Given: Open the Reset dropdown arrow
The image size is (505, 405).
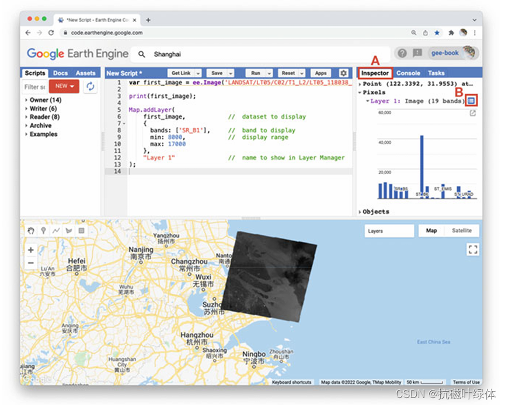Looking at the screenshot, I should click(302, 73).
